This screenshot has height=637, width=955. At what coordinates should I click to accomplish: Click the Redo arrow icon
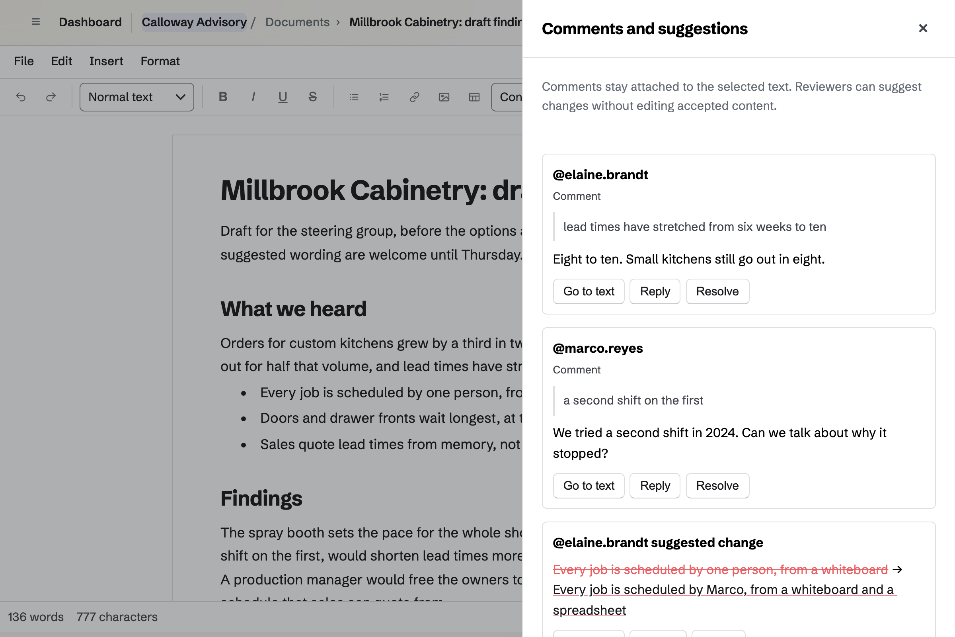51,97
